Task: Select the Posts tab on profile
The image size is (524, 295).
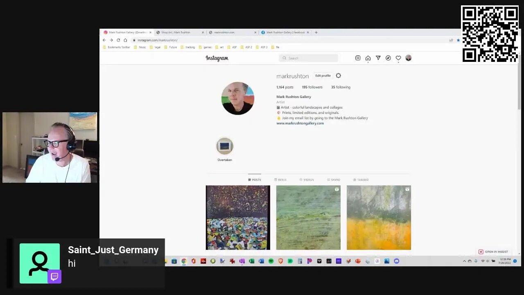Action: pyautogui.click(x=254, y=180)
